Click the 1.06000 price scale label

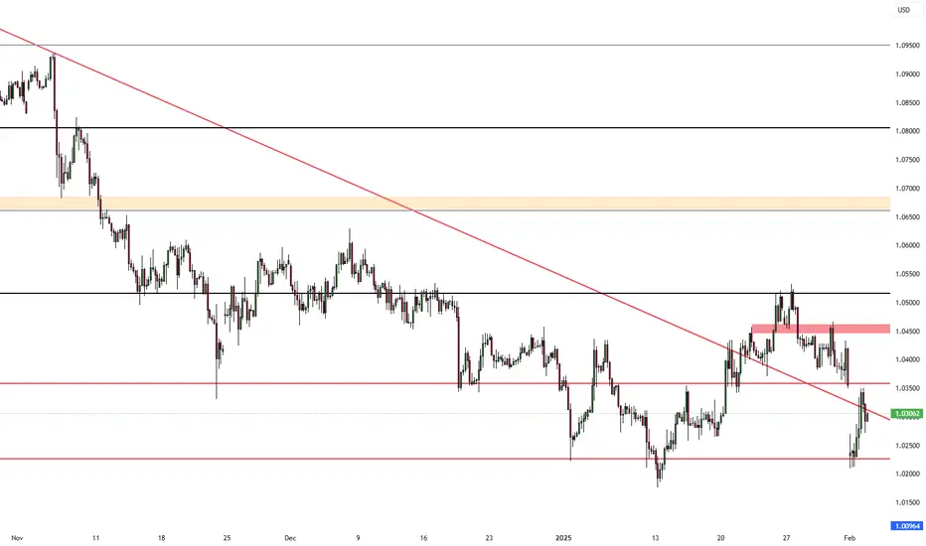(907, 245)
